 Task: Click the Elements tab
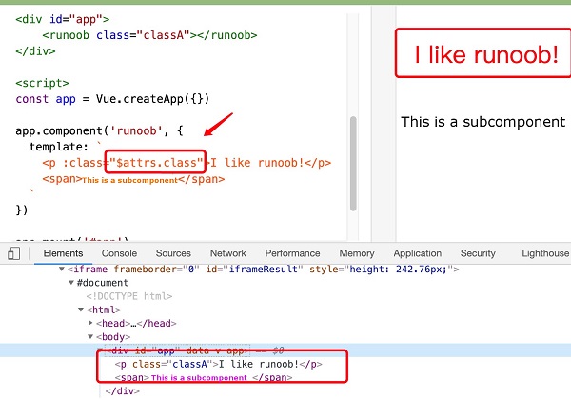[x=64, y=253]
